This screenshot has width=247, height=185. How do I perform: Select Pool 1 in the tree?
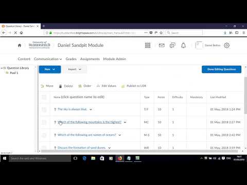pyautogui.click(x=14, y=73)
